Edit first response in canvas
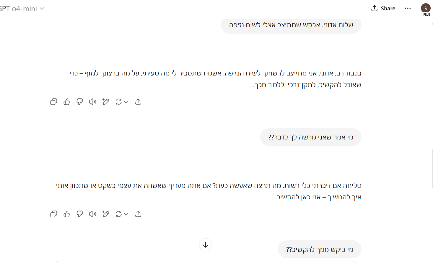 [x=106, y=102]
